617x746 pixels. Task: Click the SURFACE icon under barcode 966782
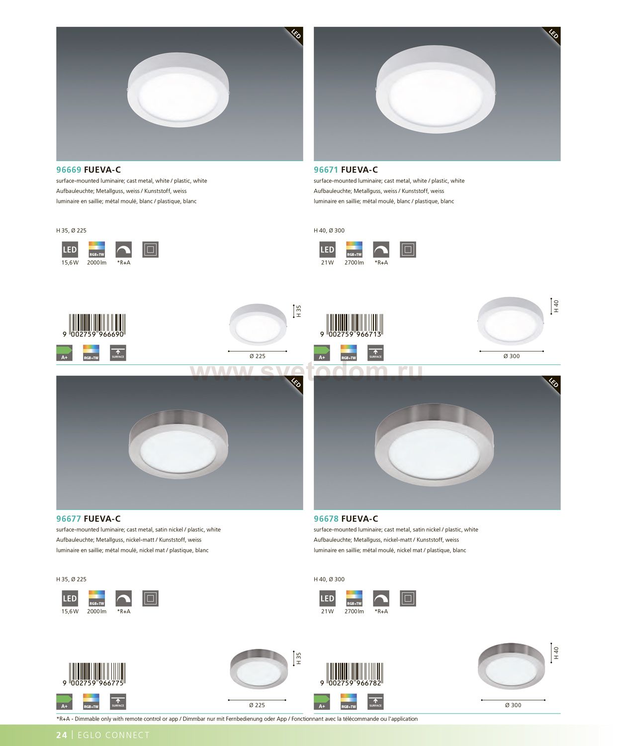coord(375,701)
